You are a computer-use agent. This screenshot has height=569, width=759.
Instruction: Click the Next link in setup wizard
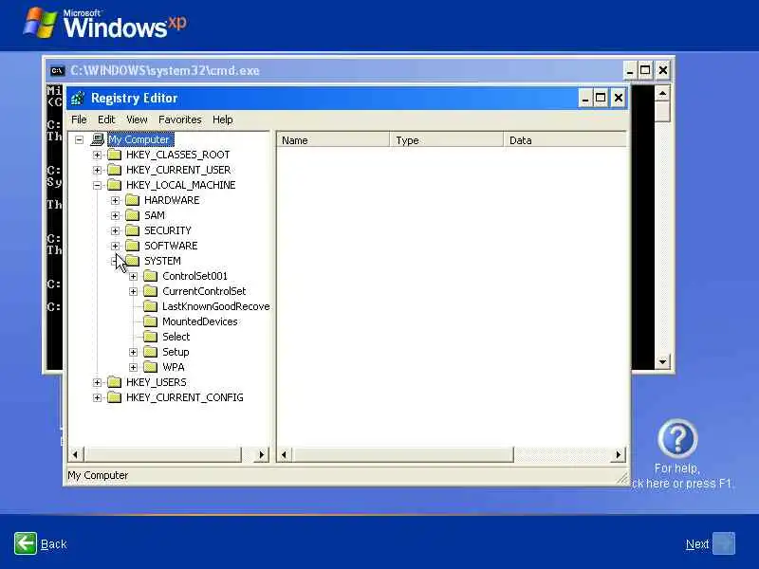(697, 544)
